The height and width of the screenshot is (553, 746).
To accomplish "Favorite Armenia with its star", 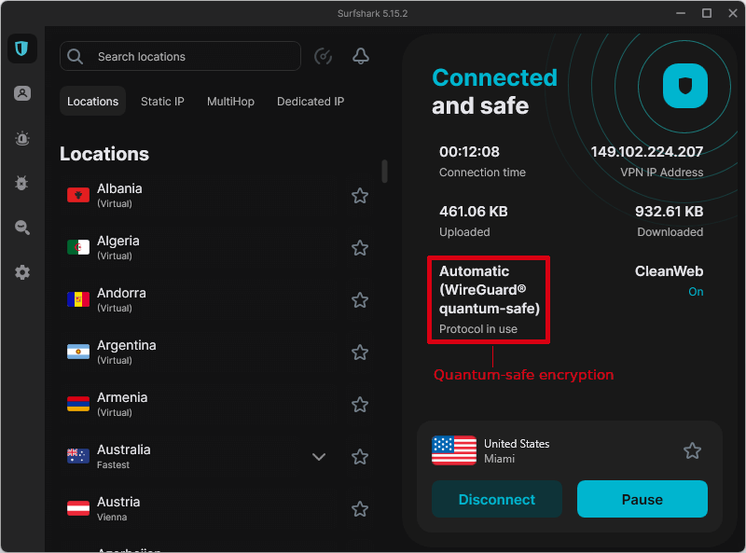I will click(x=360, y=405).
